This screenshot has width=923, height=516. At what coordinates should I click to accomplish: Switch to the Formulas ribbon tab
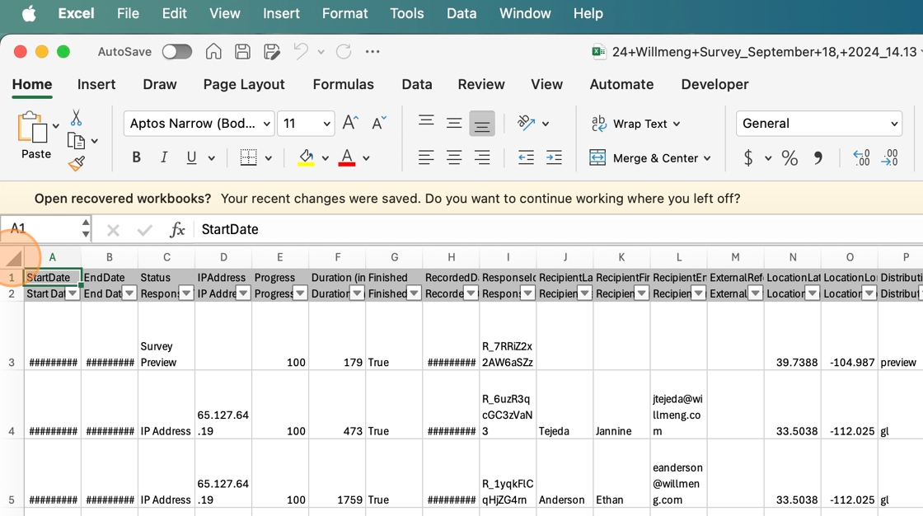343,84
